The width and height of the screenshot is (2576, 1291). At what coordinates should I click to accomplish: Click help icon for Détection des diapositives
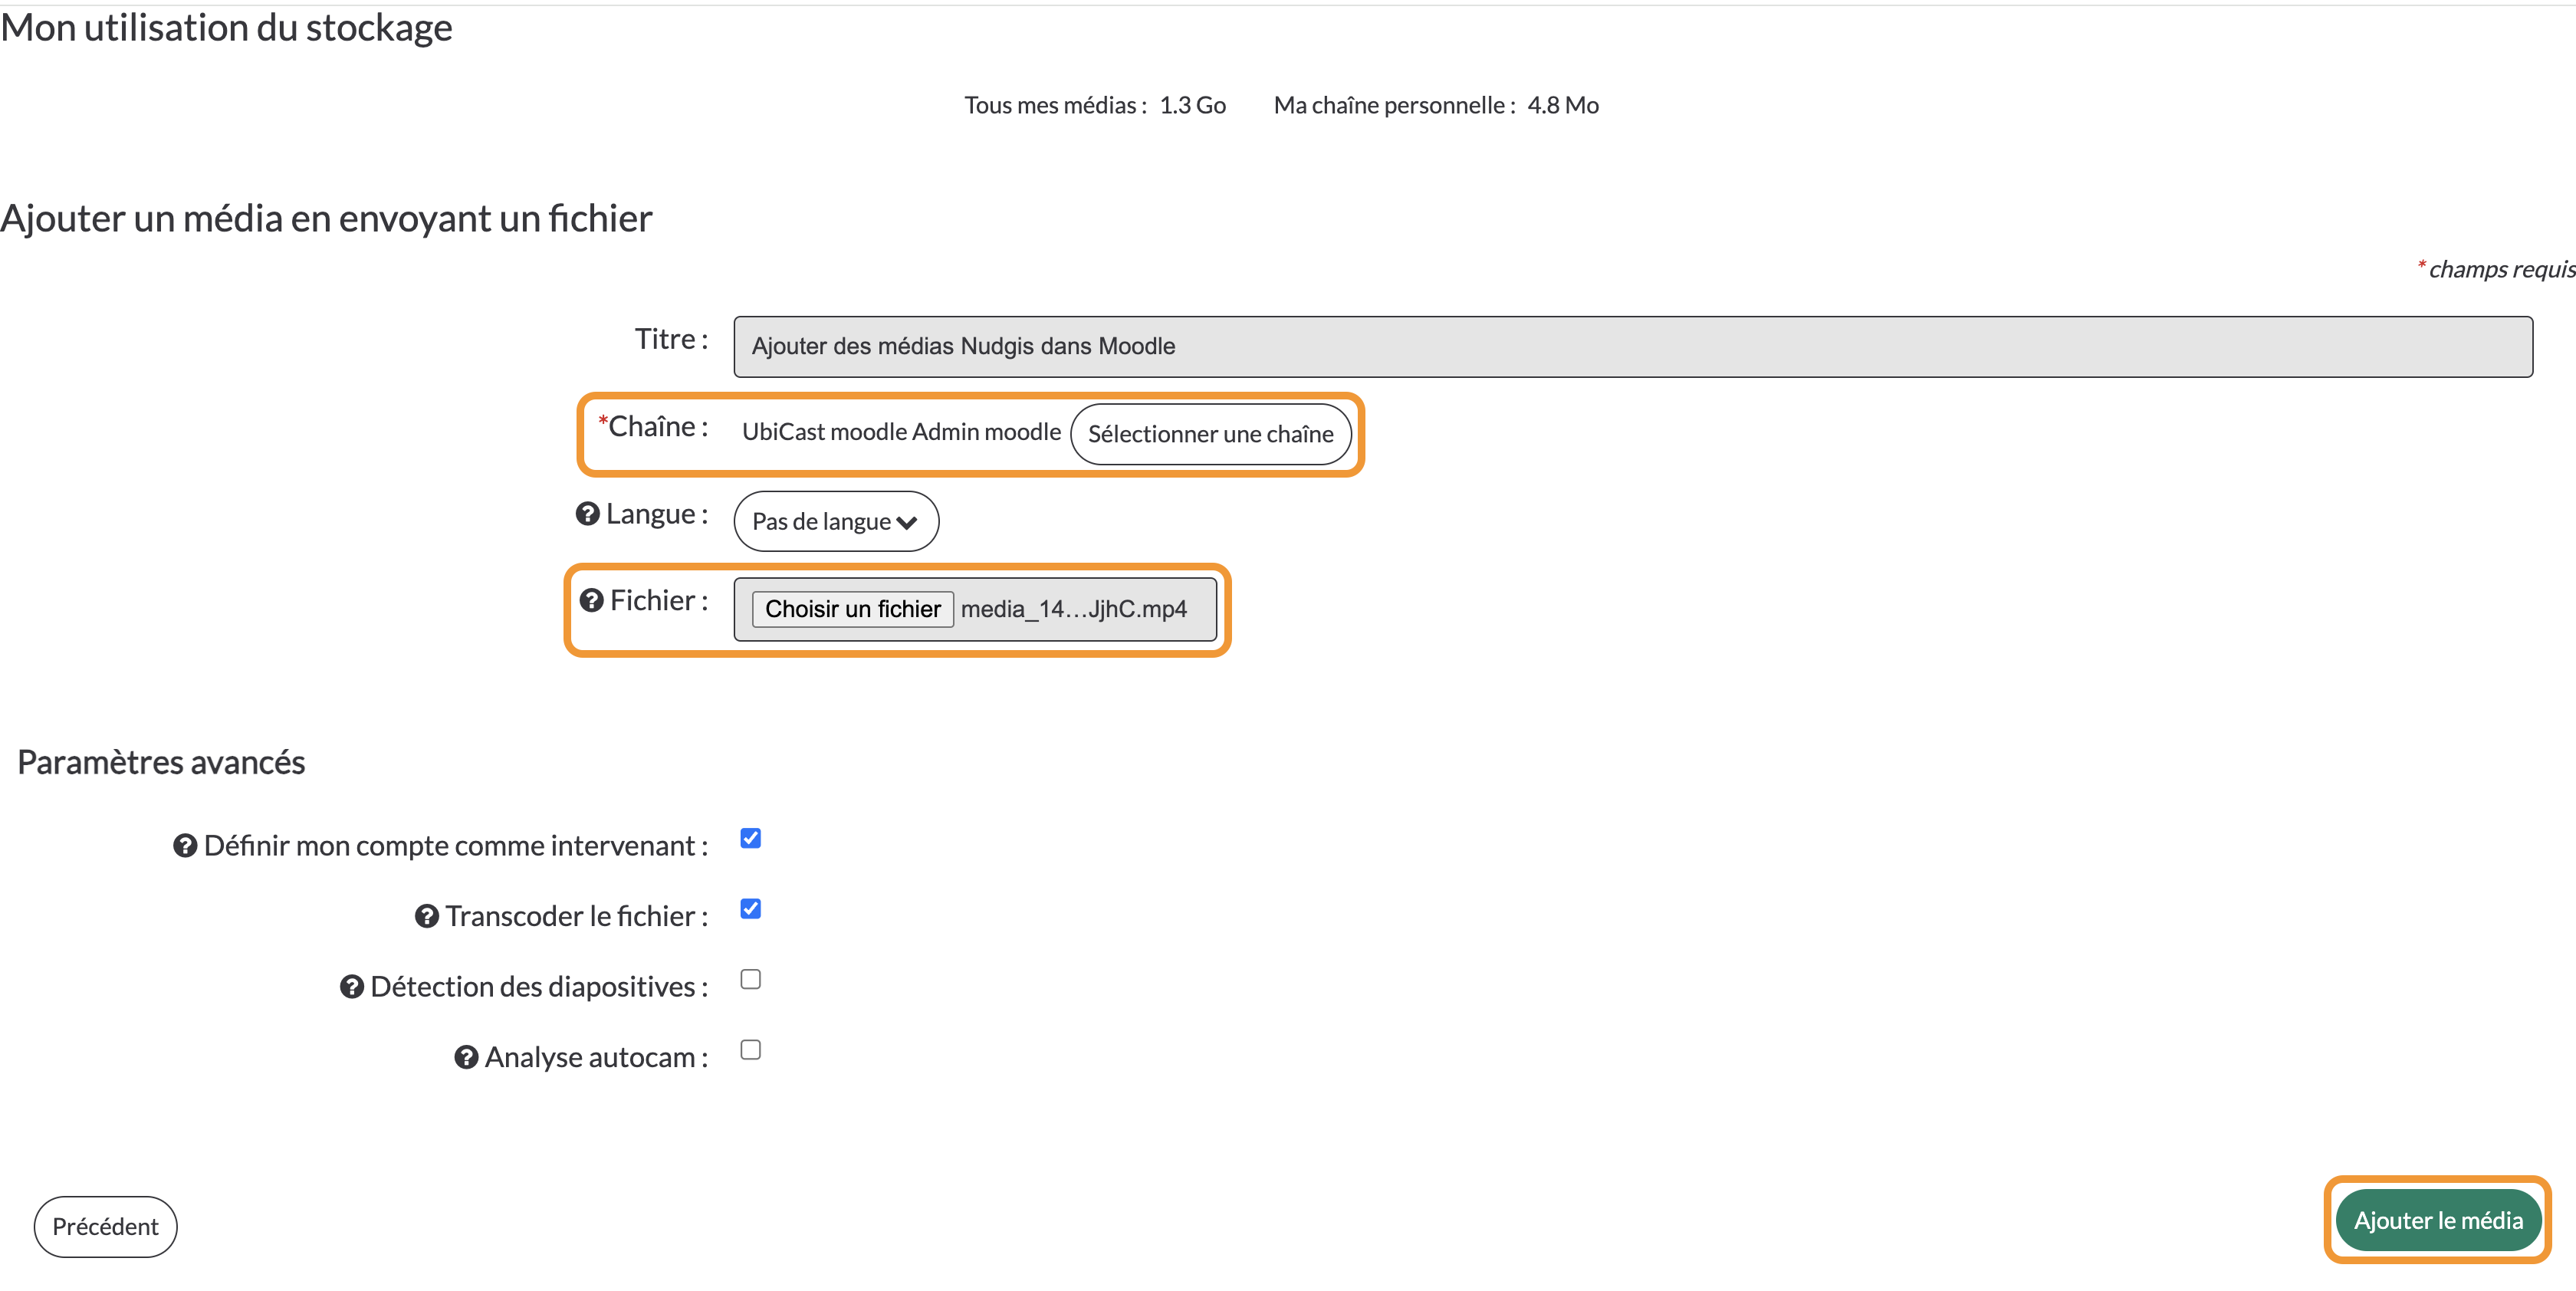(x=352, y=987)
